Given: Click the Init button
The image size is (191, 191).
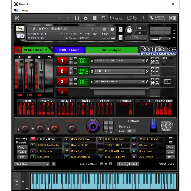Looking at the screenshot, I should click(22, 157).
